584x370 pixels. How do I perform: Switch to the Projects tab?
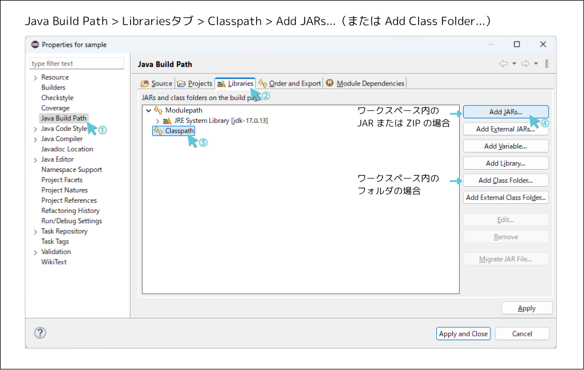195,84
